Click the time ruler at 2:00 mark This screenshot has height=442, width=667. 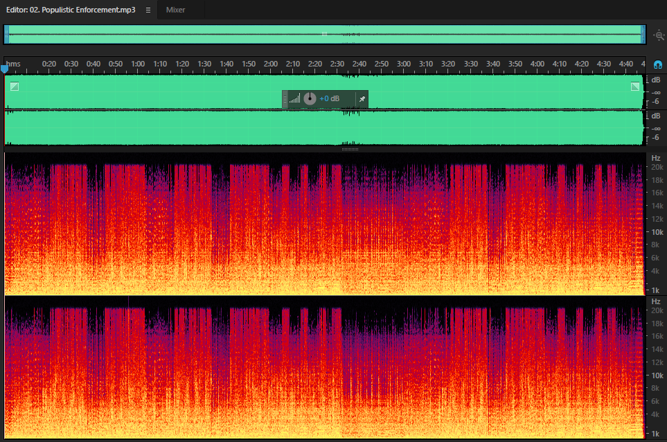[271, 64]
